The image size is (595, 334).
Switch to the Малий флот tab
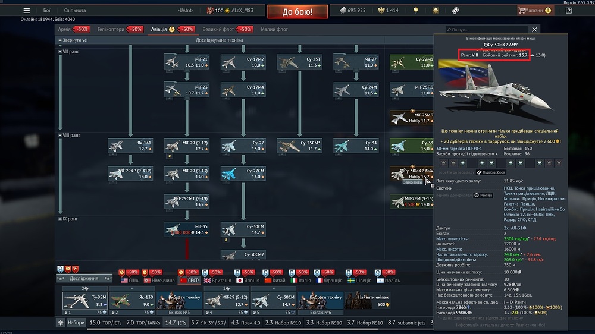274,29
